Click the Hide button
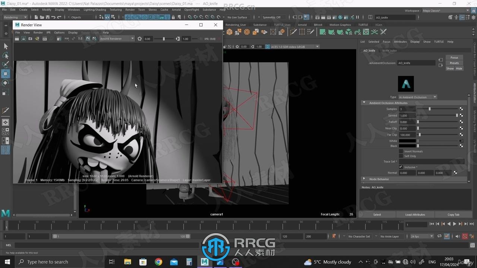The image size is (477, 268). 459,68
